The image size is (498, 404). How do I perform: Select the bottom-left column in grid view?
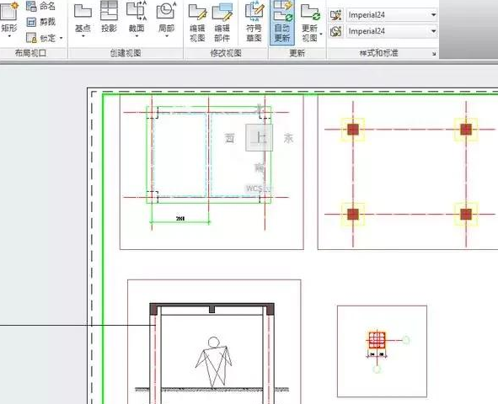[353, 214]
